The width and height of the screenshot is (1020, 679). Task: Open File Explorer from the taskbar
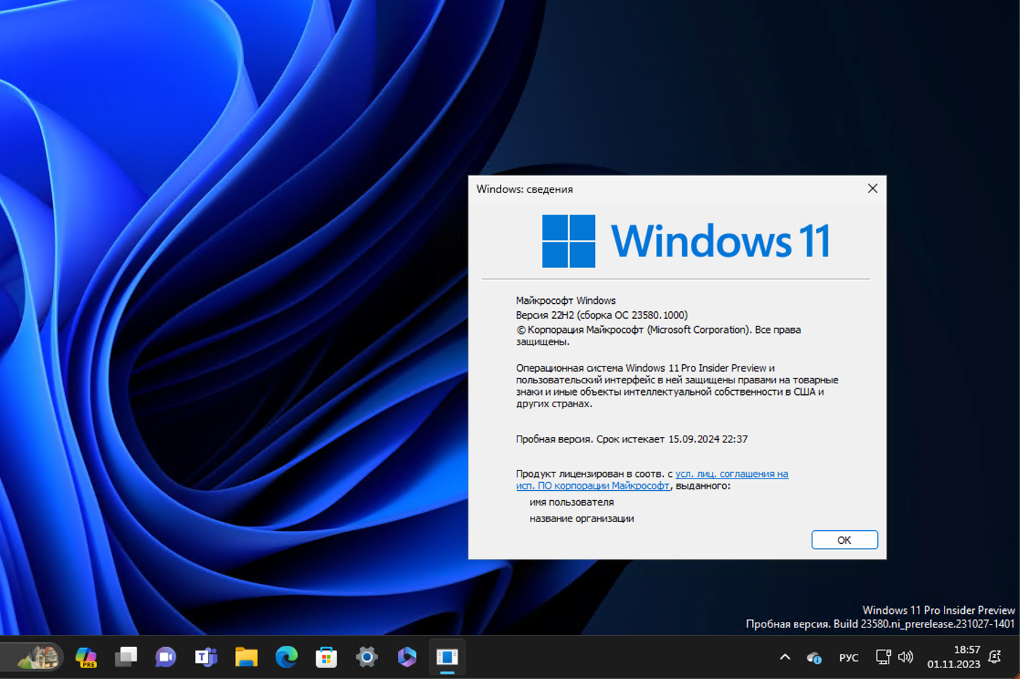245,657
